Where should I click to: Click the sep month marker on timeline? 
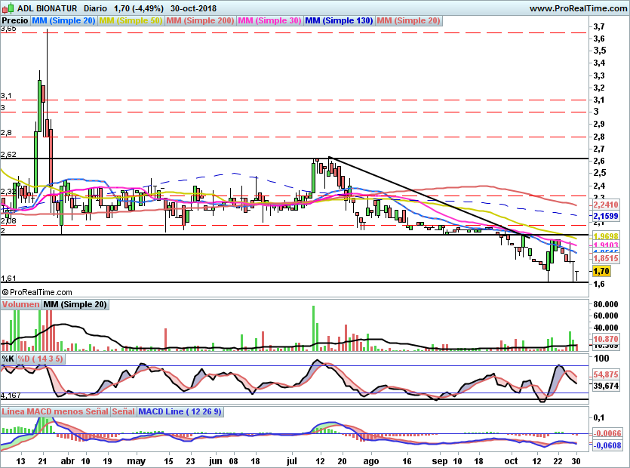[440, 461]
